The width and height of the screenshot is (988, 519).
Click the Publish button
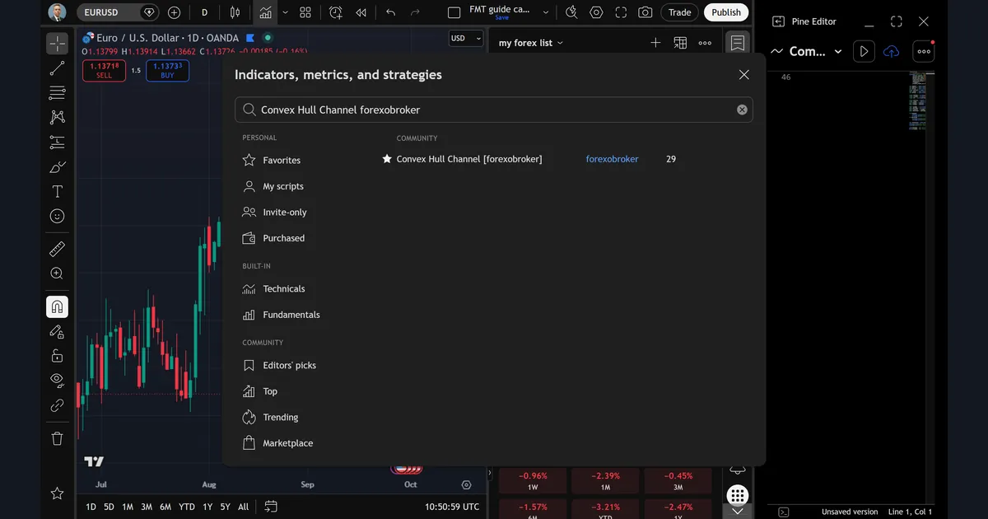726,12
